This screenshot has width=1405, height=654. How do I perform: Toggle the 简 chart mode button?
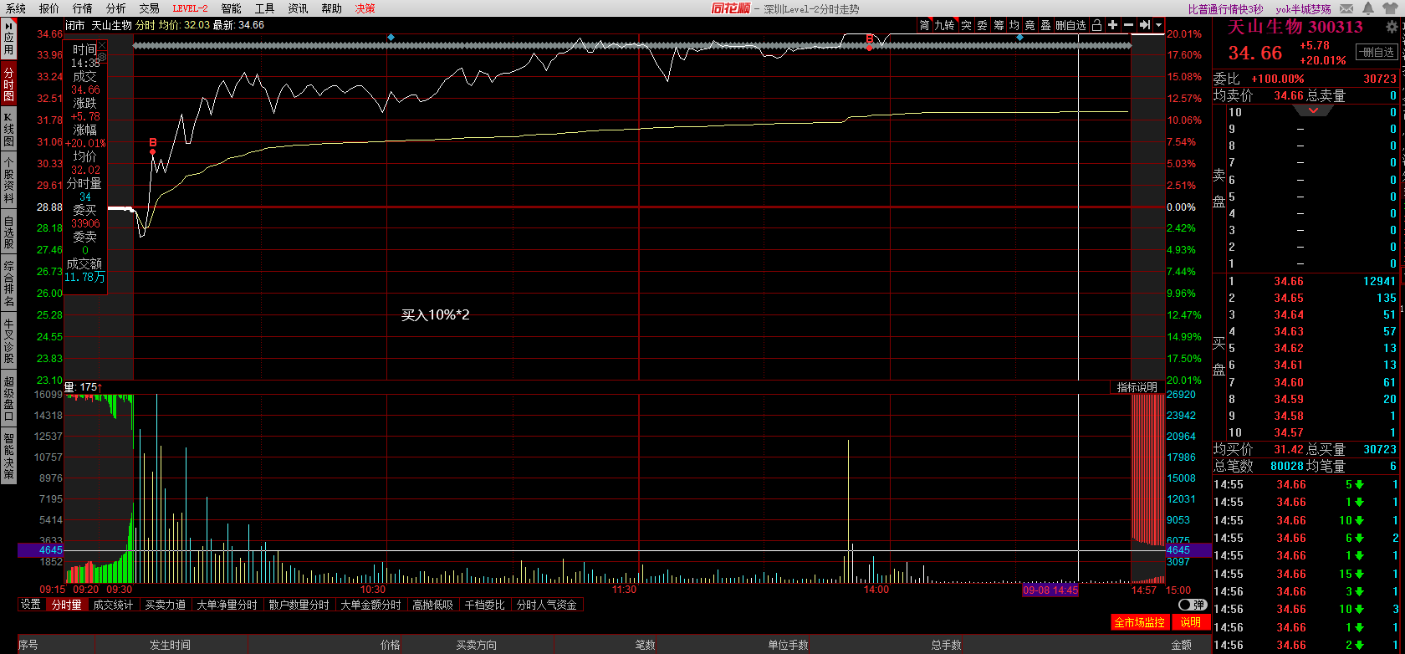(x=925, y=25)
